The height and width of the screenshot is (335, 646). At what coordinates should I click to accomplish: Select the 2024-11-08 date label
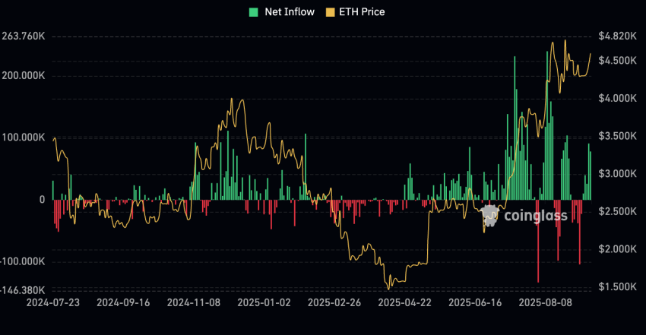coord(194,302)
